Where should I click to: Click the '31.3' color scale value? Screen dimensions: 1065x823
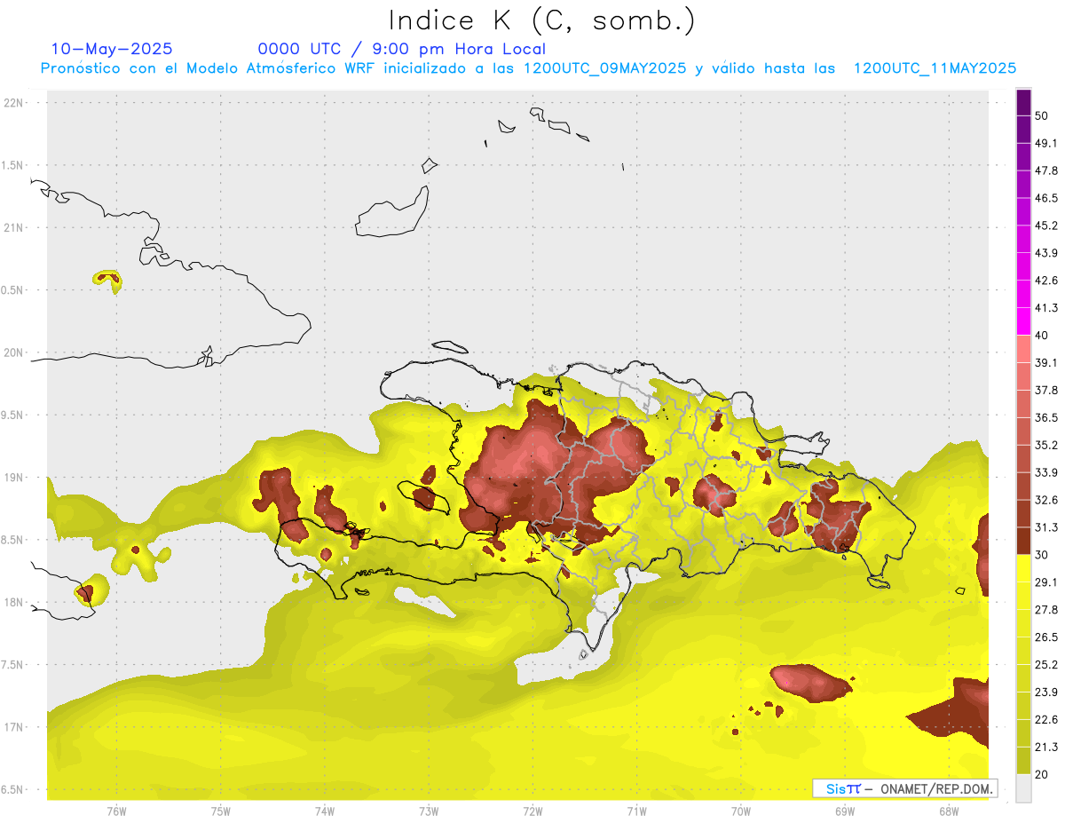(1046, 527)
